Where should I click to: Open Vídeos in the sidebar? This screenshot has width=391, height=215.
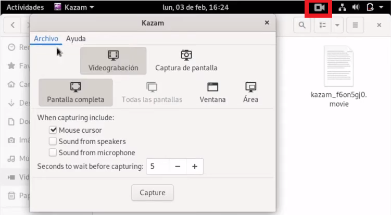(15, 177)
